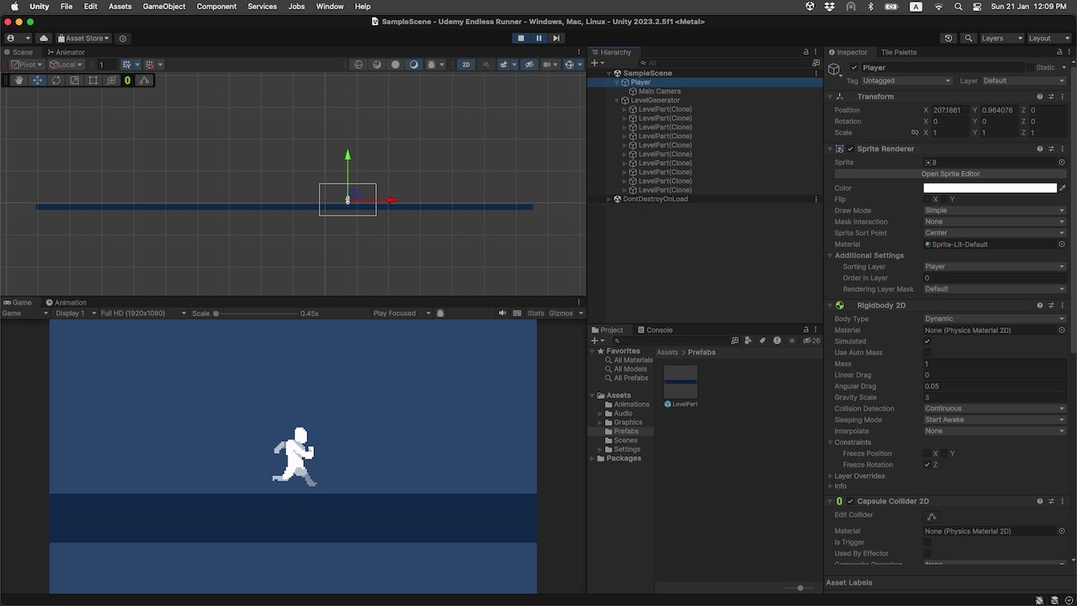
Task: Stop play mode with the Play button
Action: pos(521,38)
